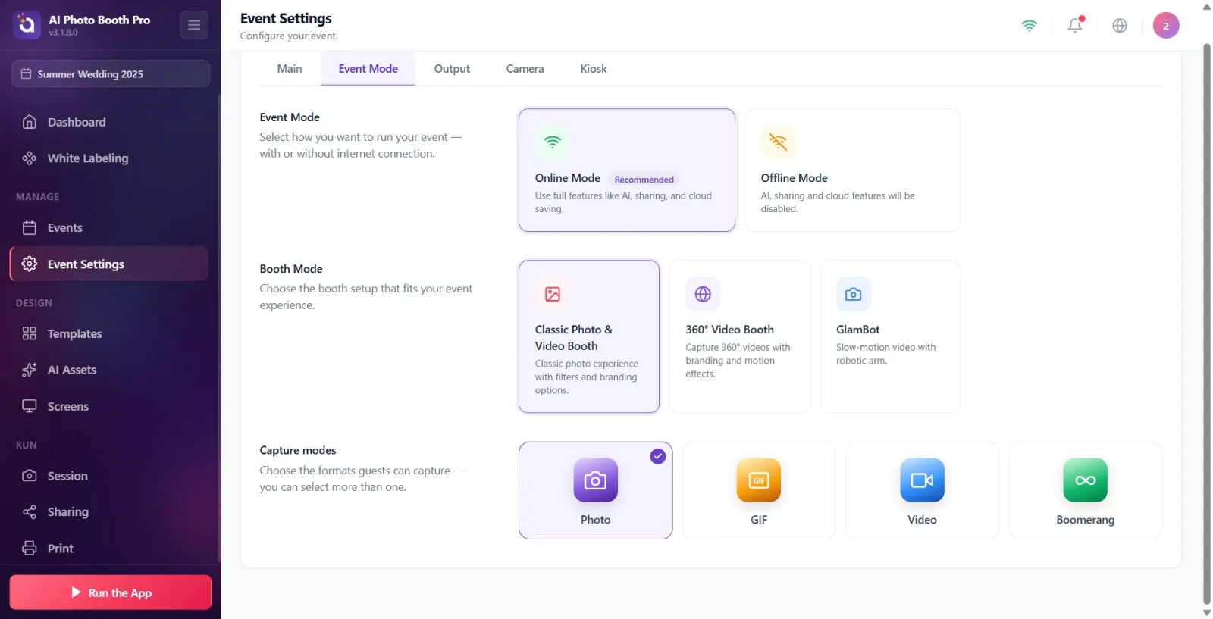The width and height of the screenshot is (1213, 619).
Task: Toggle the sidebar hamburger menu icon
Action: click(x=194, y=25)
